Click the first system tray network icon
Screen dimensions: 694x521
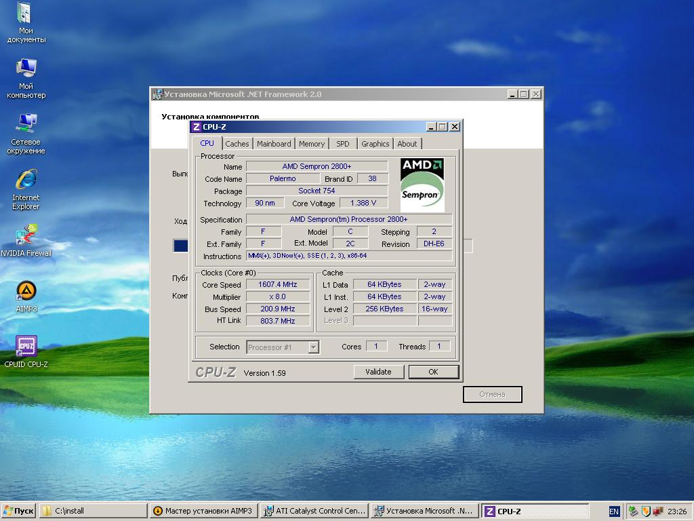(634, 512)
